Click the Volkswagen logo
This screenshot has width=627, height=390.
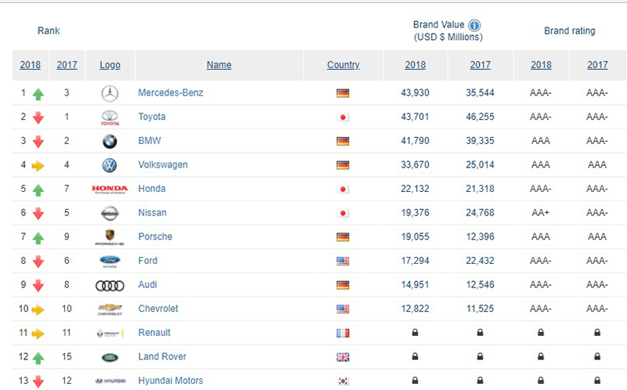[110, 165]
